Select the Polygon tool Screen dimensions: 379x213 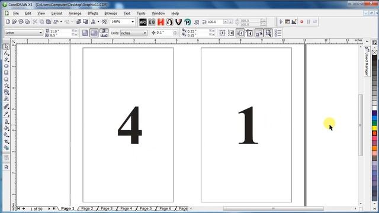coord(7,79)
